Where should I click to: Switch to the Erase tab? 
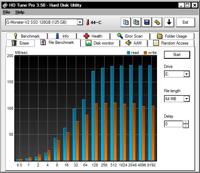coord(20,43)
